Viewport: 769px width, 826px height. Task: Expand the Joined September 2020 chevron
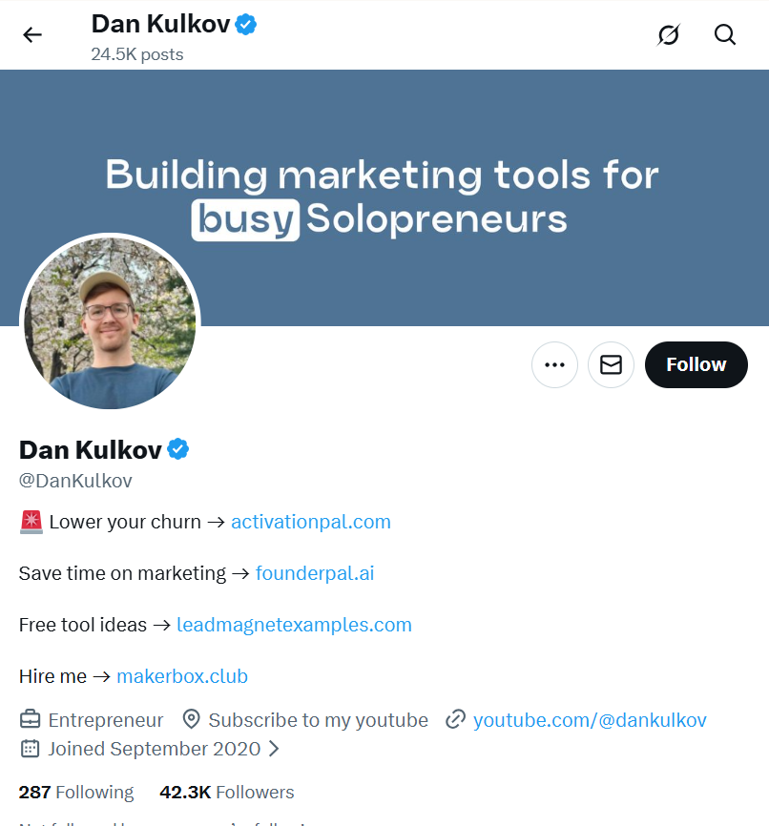pyautogui.click(x=272, y=749)
